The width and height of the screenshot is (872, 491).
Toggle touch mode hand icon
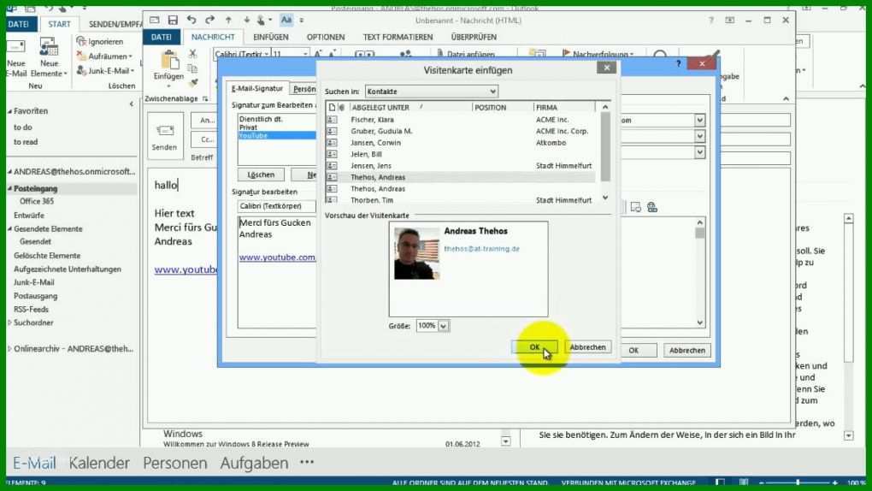(x=262, y=20)
